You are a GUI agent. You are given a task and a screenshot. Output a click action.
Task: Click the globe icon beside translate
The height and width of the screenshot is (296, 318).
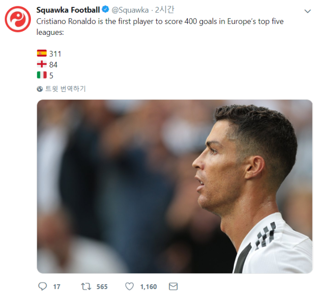40,89
